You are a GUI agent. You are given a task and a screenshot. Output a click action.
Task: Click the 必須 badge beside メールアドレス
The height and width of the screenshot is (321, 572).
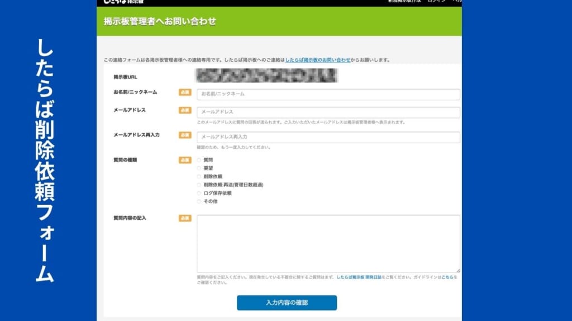pyautogui.click(x=185, y=110)
